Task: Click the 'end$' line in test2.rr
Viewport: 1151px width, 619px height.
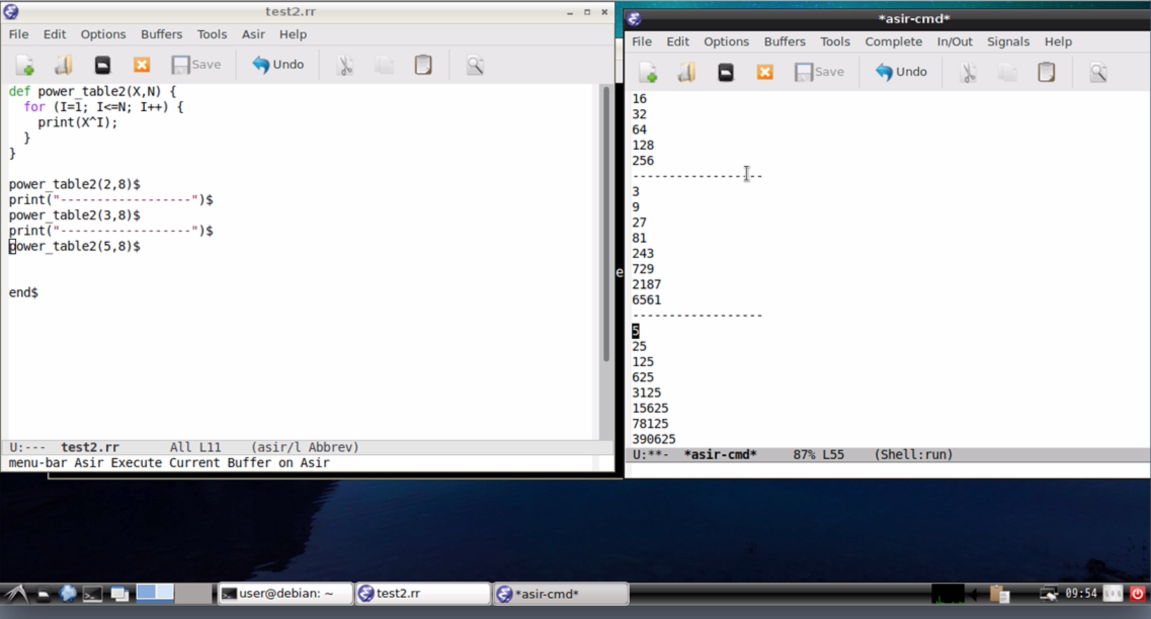Action: point(23,292)
